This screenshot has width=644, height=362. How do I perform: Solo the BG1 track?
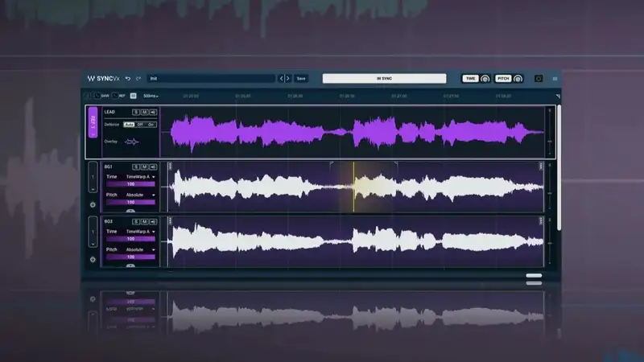[136, 167]
